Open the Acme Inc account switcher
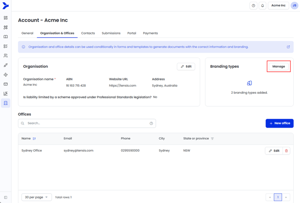The width and height of the screenshot is (300, 203). point(278,6)
